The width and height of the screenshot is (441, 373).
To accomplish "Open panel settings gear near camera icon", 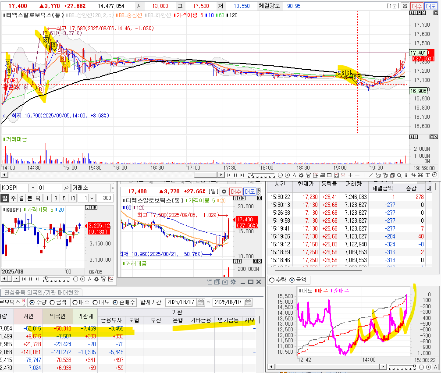I will [x=233, y=282].
